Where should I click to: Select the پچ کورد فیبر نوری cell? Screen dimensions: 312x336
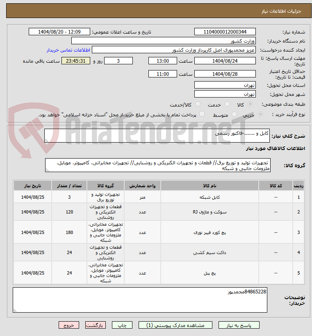(x=210, y=232)
